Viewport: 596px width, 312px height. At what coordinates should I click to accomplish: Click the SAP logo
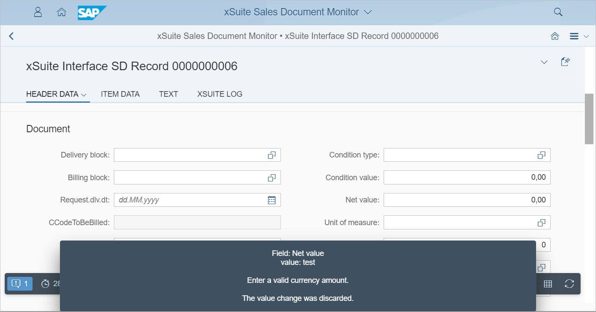(92, 12)
